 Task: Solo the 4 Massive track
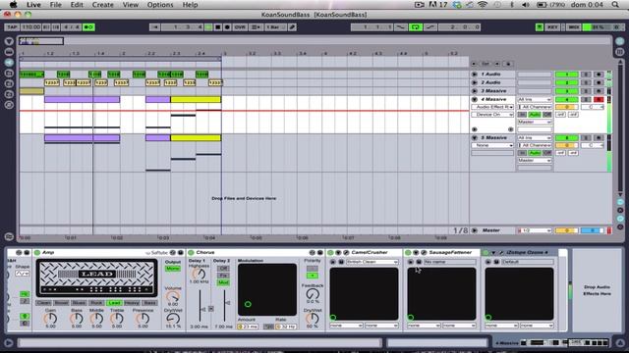tap(586, 99)
